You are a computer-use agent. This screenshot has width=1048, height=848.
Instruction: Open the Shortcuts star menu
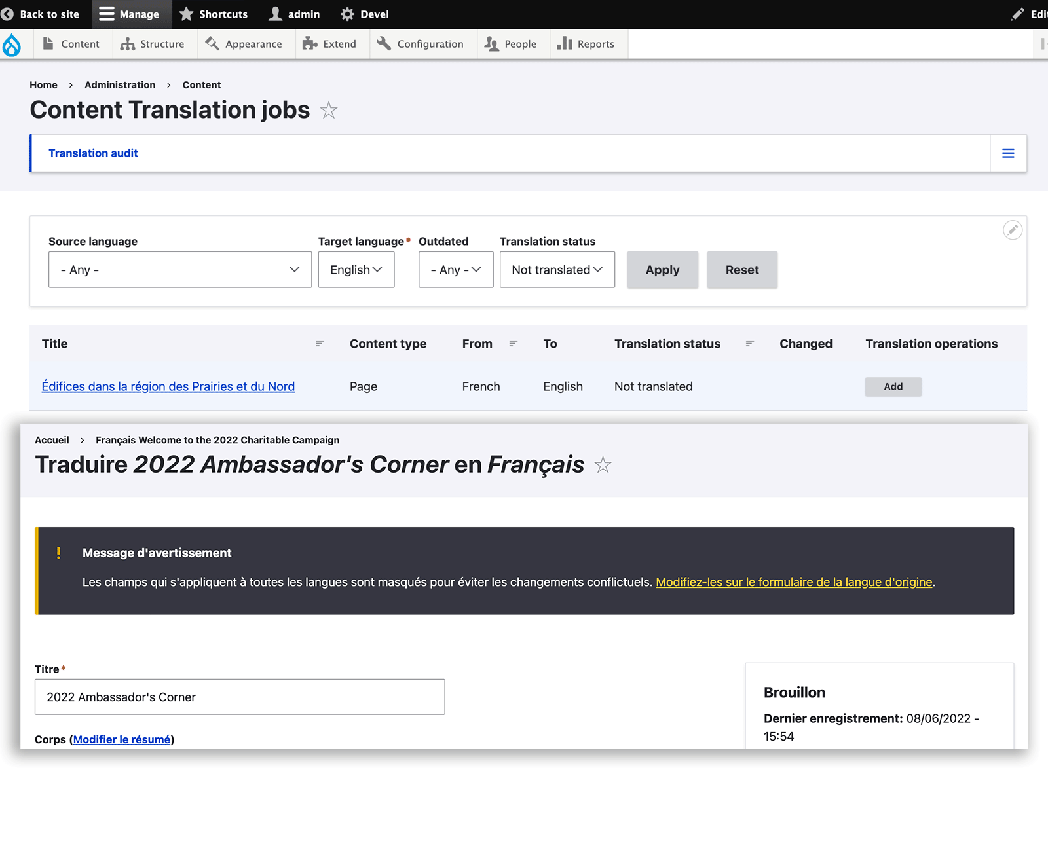[x=214, y=14]
